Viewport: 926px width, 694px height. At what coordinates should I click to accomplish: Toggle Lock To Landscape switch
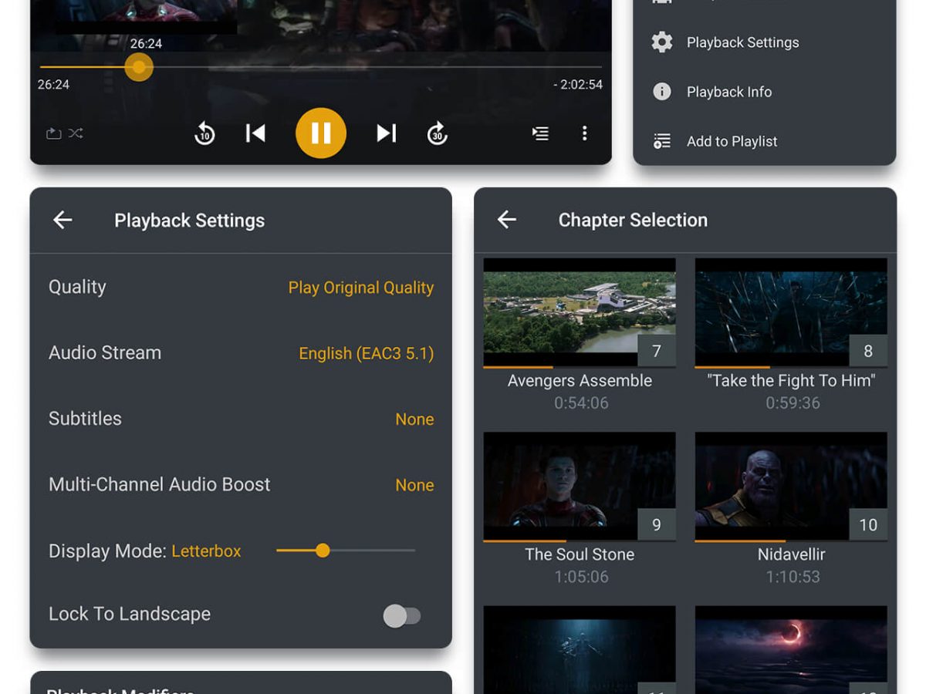(402, 615)
